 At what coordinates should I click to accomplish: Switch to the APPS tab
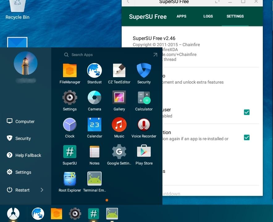pos(181,16)
